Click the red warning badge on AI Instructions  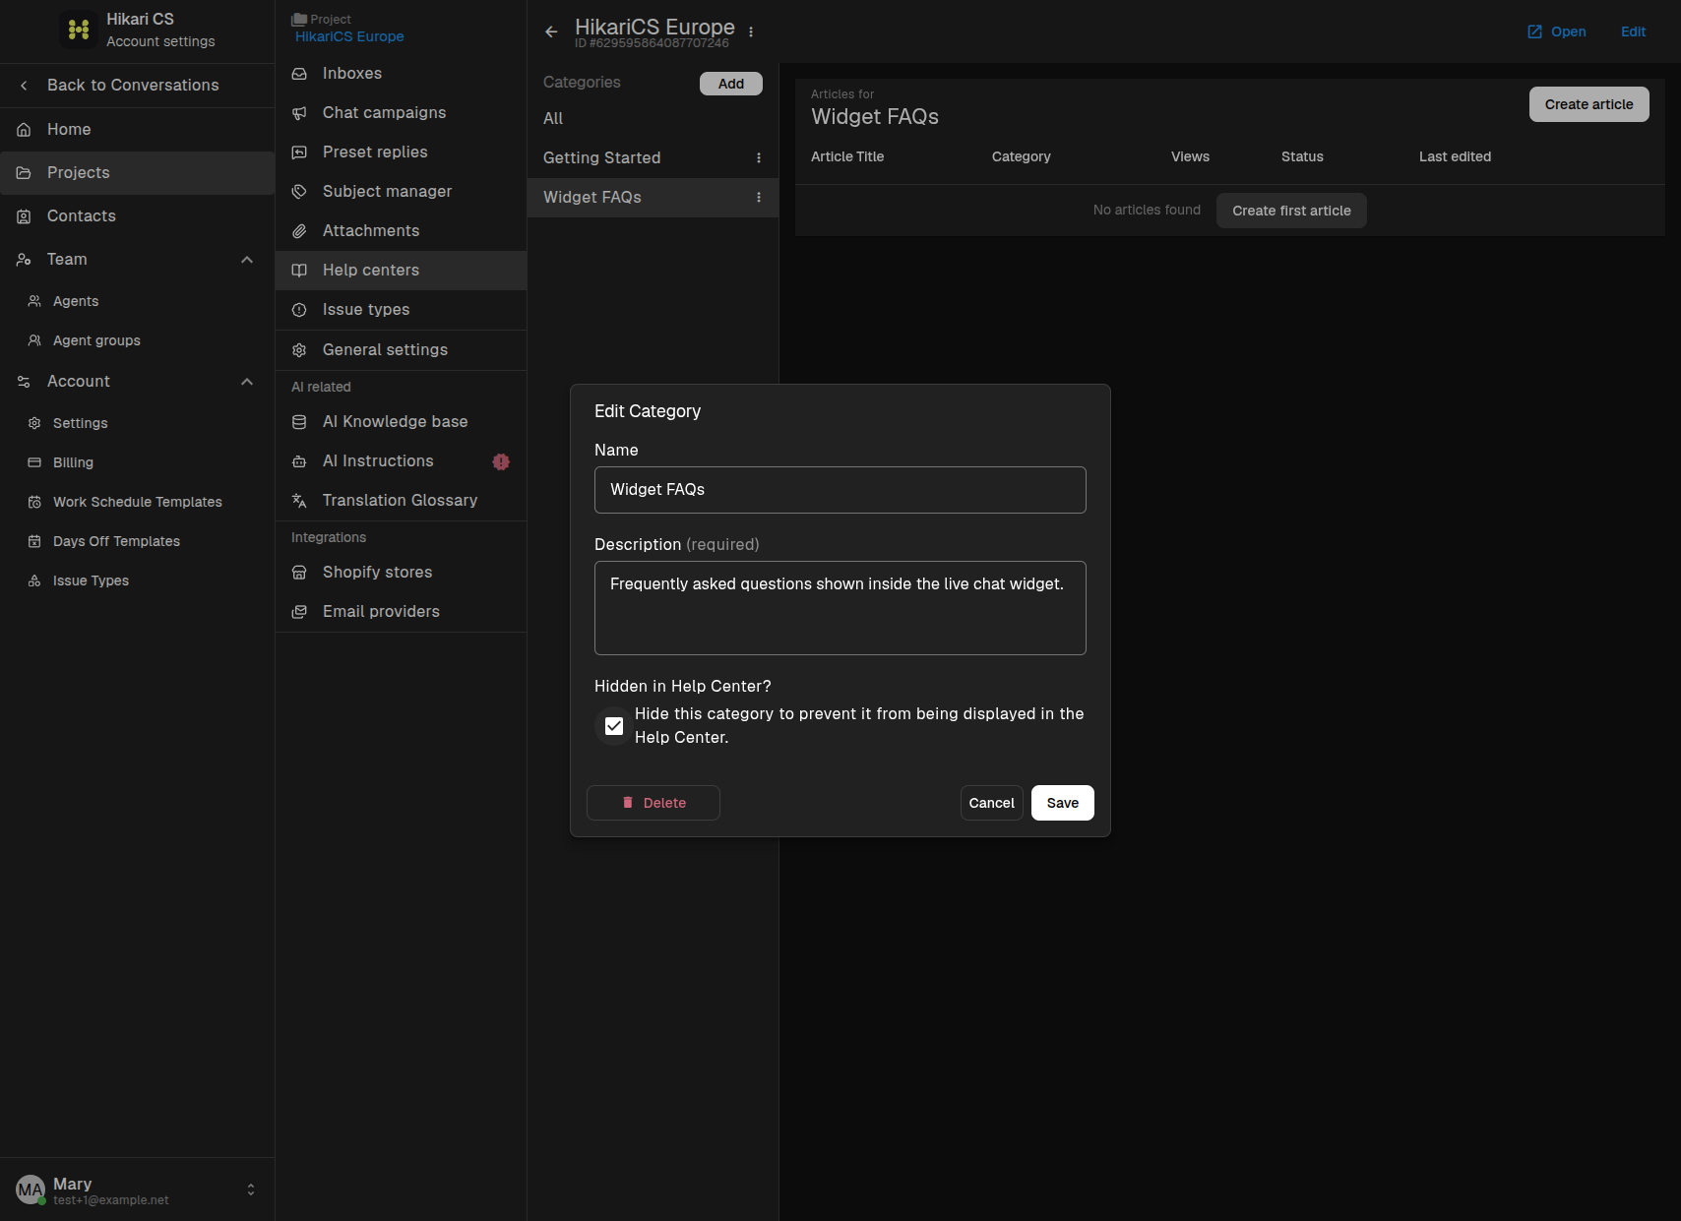[501, 461]
